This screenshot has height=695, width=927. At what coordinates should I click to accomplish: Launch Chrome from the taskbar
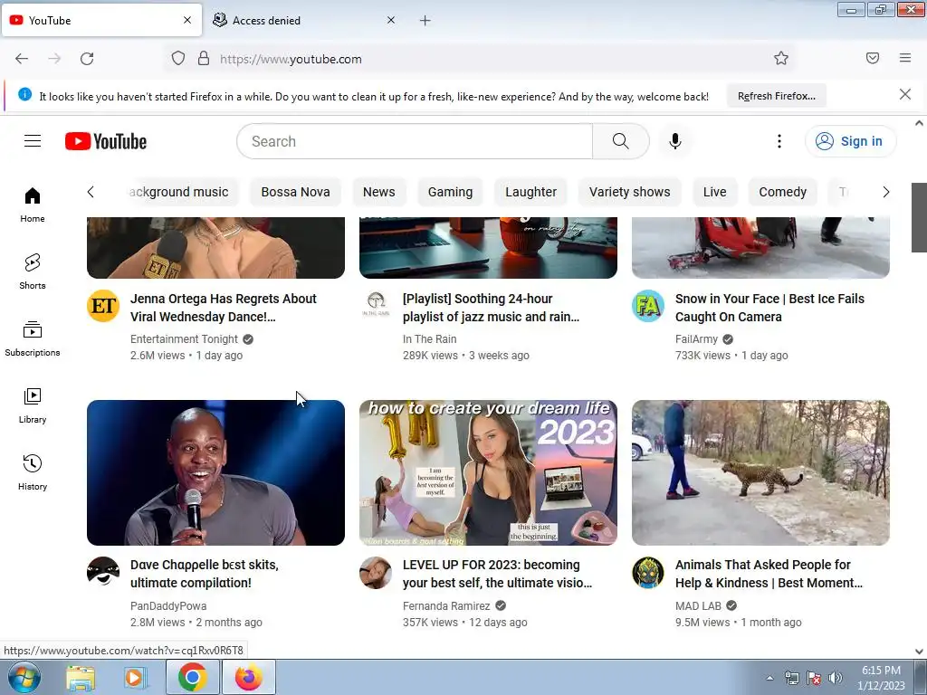click(x=192, y=677)
